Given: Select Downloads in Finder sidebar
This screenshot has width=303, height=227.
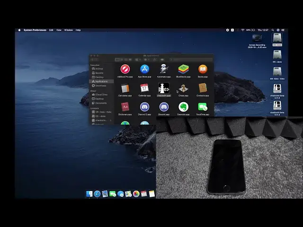Looking at the screenshot, I should click(101, 86).
